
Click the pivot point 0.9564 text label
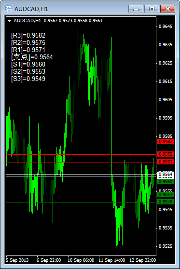coord(32,57)
